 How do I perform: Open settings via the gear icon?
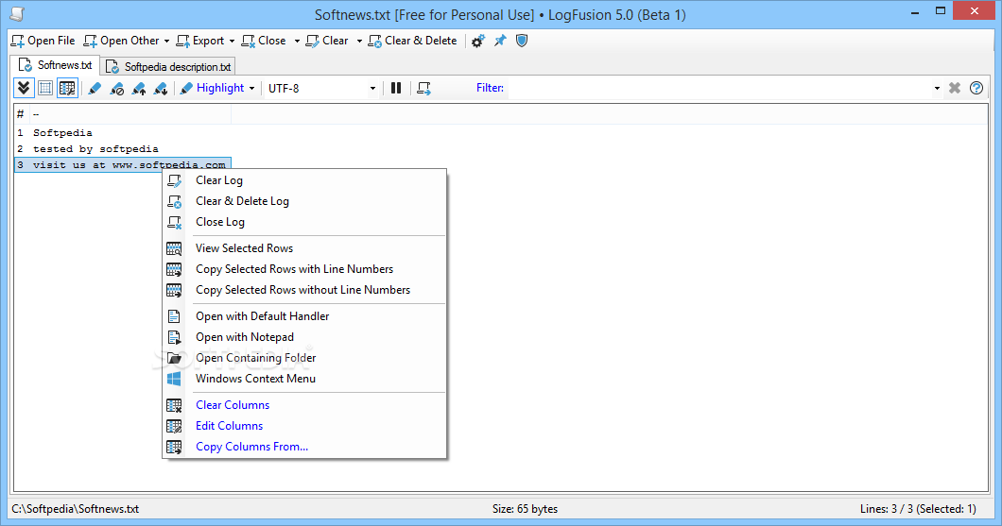(x=478, y=41)
